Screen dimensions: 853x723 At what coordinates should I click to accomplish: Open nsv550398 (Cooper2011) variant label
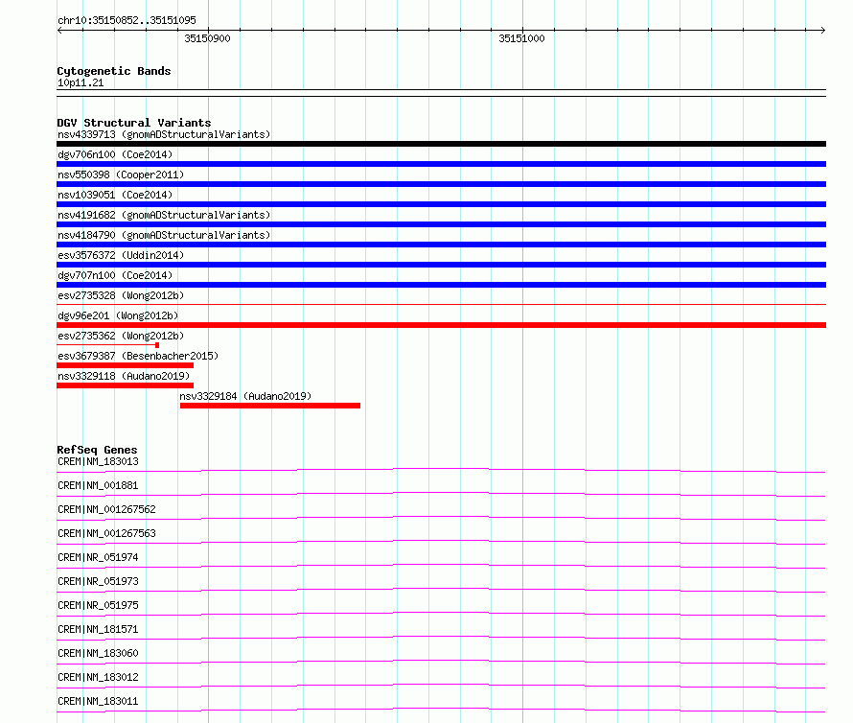[121, 175]
